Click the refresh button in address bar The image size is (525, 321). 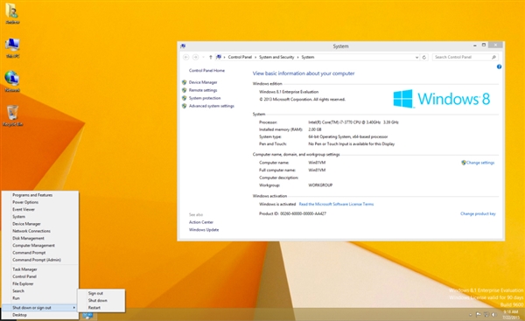tap(423, 57)
